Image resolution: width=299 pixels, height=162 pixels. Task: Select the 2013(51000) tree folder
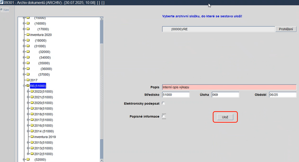click(x=43, y=148)
